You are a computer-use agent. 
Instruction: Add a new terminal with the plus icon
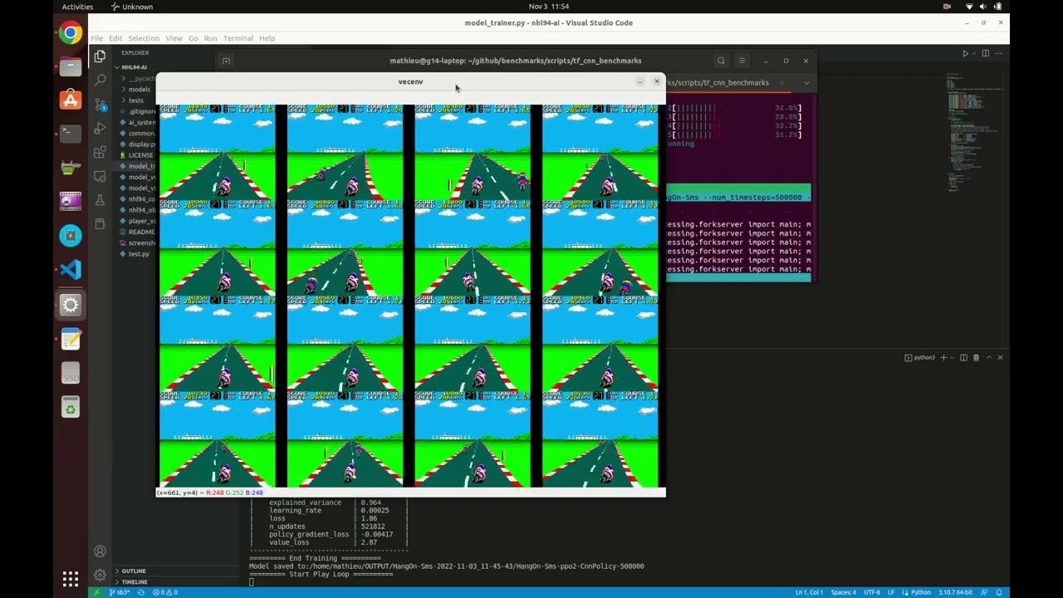coord(943,357)
